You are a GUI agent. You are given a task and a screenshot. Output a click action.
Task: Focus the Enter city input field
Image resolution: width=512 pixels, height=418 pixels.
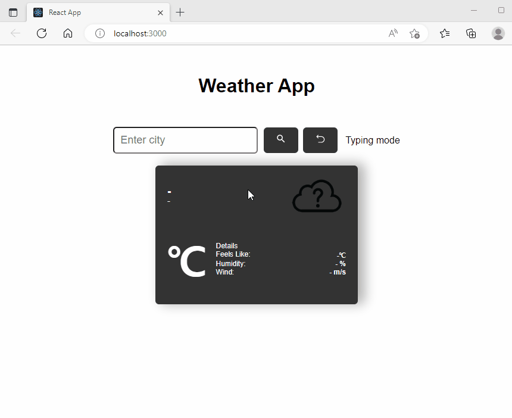point(186,140)
